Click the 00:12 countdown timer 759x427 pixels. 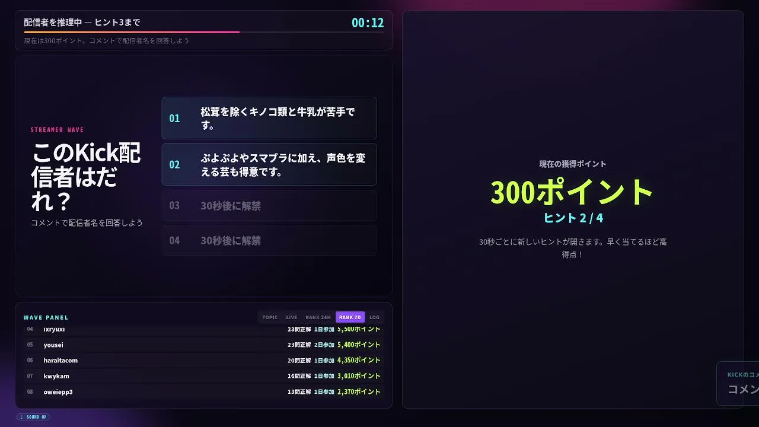tap(368, 23)
